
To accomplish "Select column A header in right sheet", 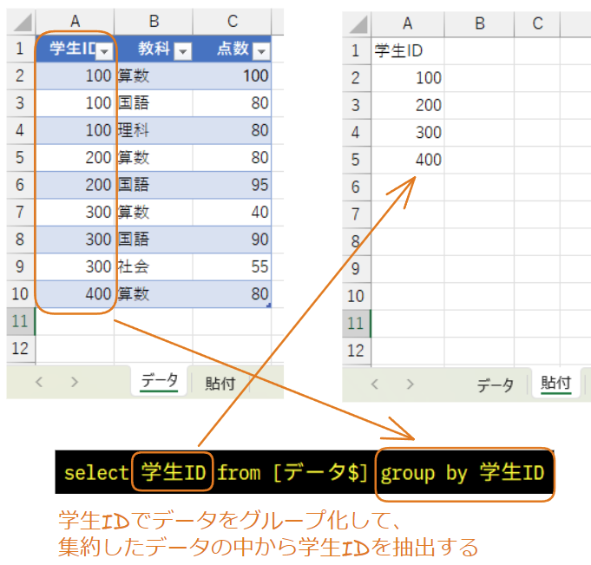I will tap(407, 24).
